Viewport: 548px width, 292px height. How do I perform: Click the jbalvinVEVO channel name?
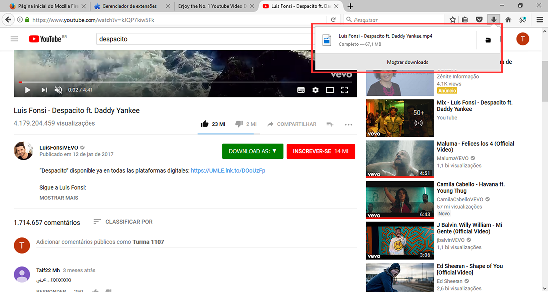(451, 240)
